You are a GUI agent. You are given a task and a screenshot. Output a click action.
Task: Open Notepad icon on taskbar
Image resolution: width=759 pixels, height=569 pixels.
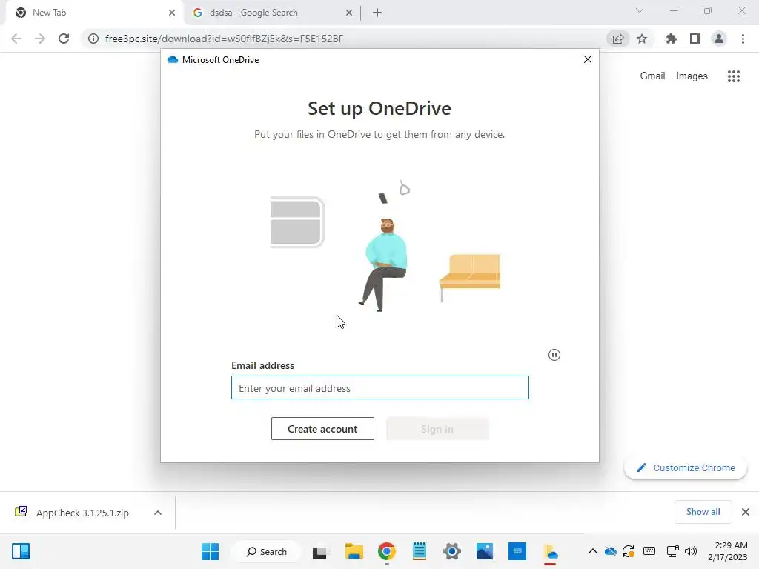[x=420, y=551]
